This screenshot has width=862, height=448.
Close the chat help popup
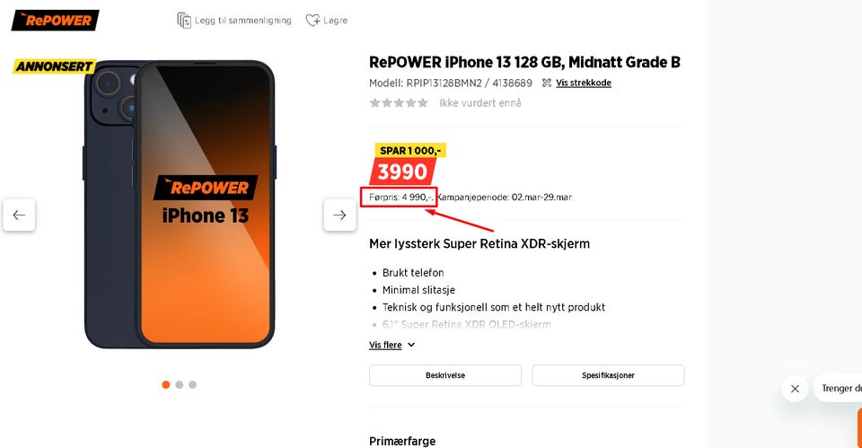[x=795, y=389]
